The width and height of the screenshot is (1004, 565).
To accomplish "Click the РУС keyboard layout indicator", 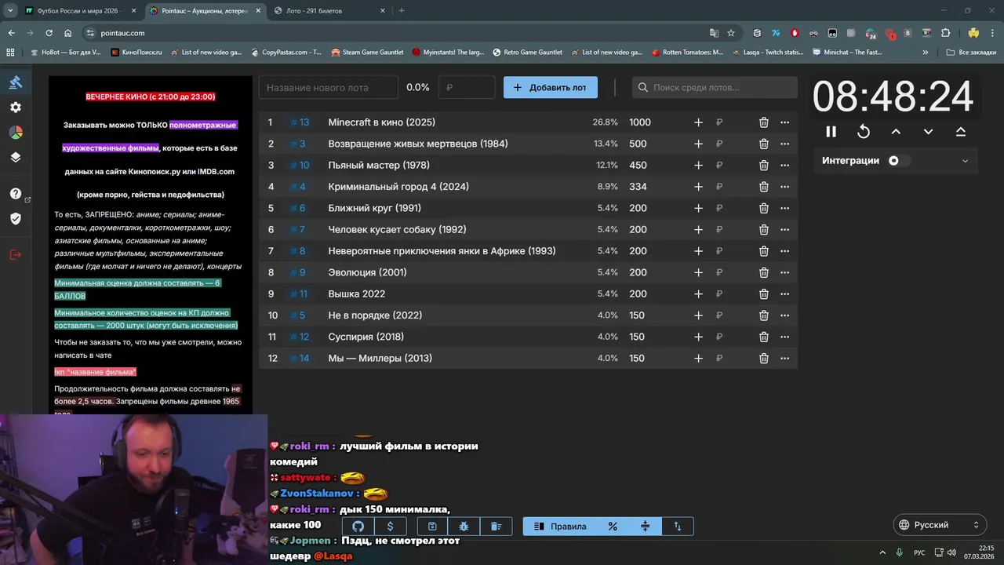I will click(x=919, y=552).
